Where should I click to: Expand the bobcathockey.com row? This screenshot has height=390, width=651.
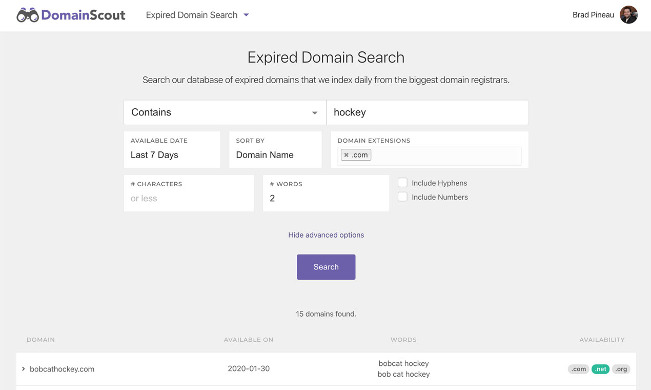point(24,369)
